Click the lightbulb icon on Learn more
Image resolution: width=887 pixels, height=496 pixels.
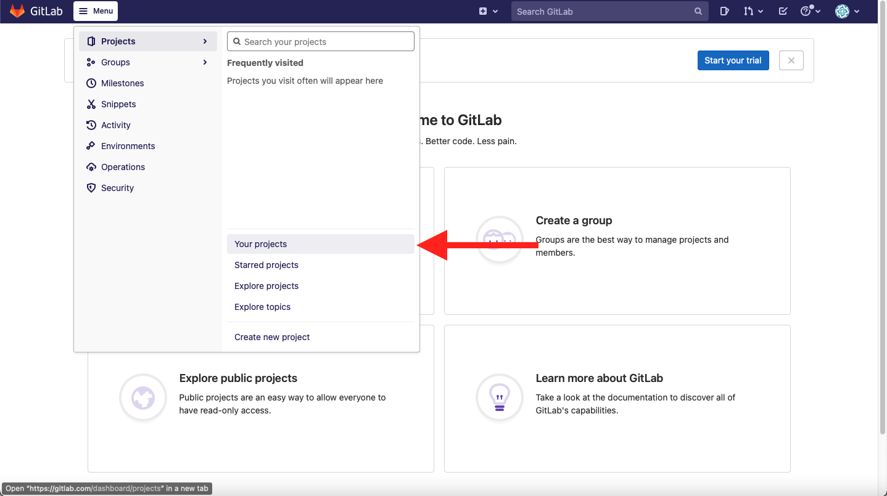coord(500,398)
